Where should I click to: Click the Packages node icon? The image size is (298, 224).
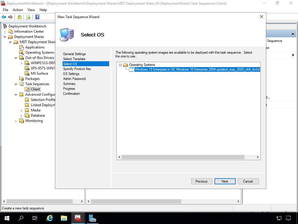pos(22,79)
